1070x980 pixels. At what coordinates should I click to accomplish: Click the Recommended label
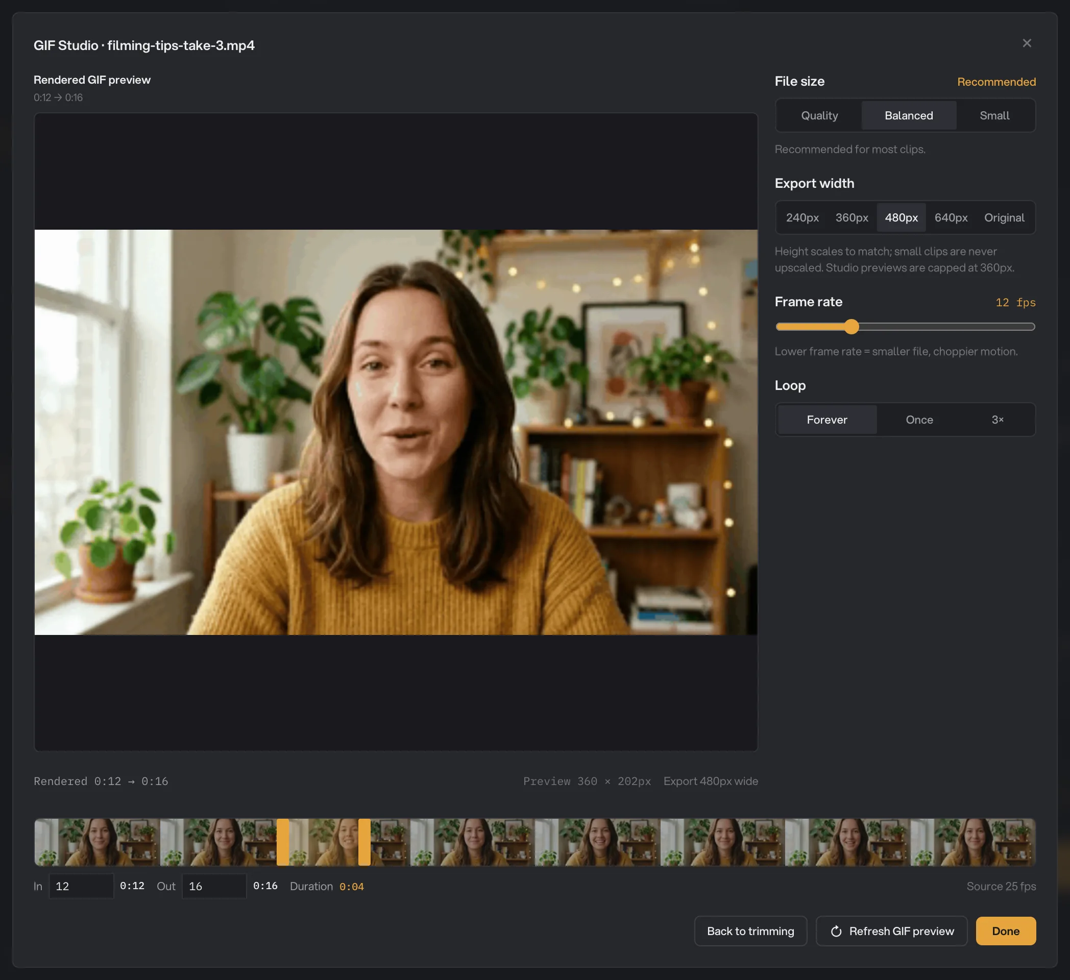tap(996, 82)
